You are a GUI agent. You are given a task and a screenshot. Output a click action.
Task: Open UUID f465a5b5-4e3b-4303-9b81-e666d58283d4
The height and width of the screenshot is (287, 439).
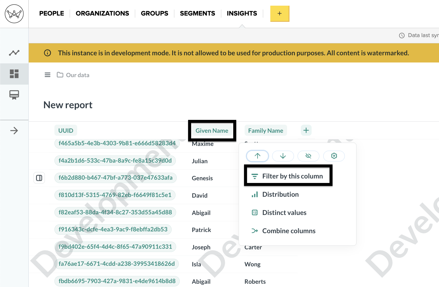[117, 143]
